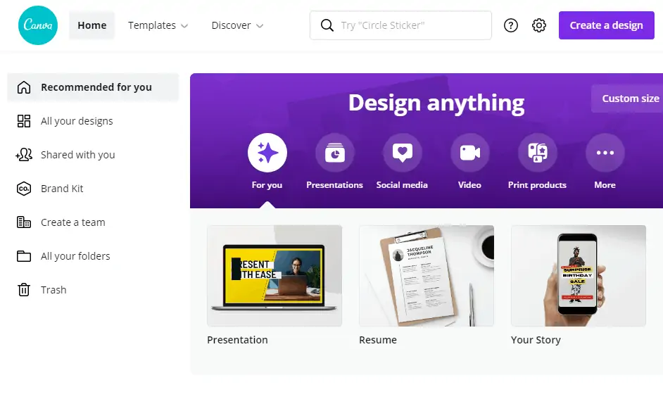Click inside the search bar

click(400, 25)
